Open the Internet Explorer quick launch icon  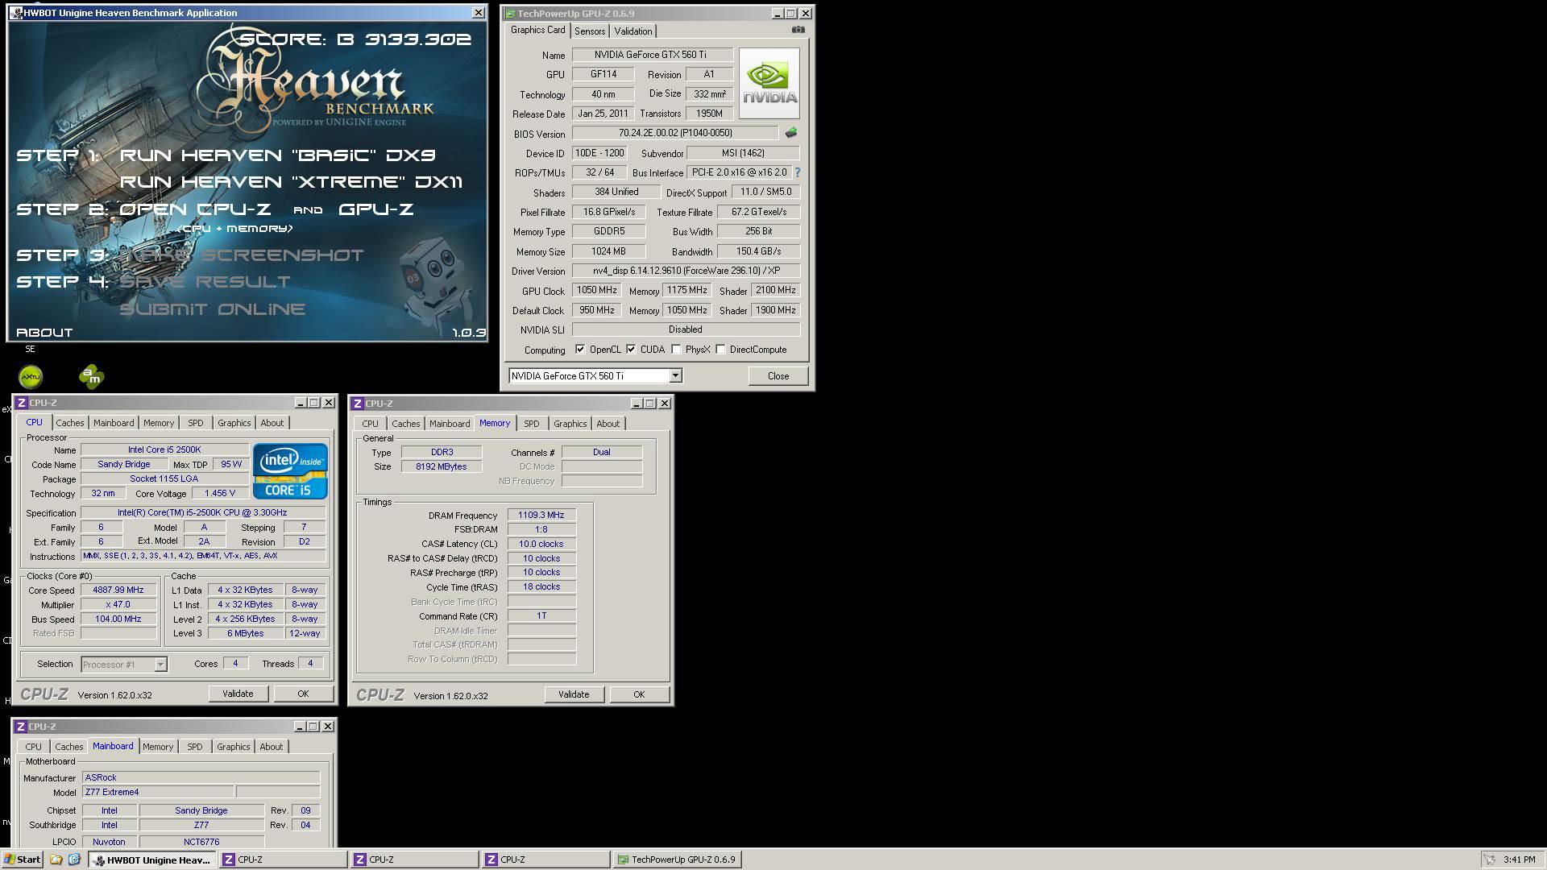[x=74, y=860]
